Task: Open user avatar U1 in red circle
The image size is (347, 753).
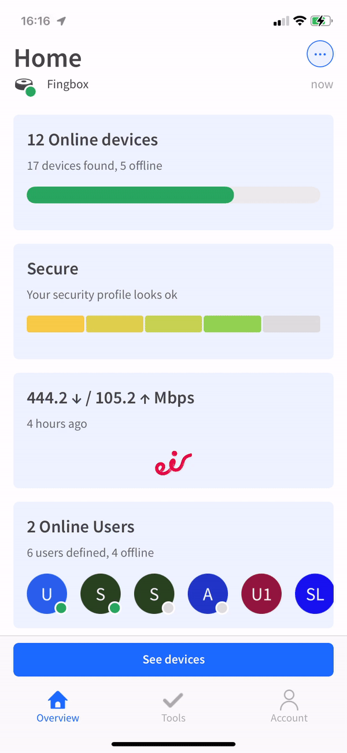Action: (261, 594)
